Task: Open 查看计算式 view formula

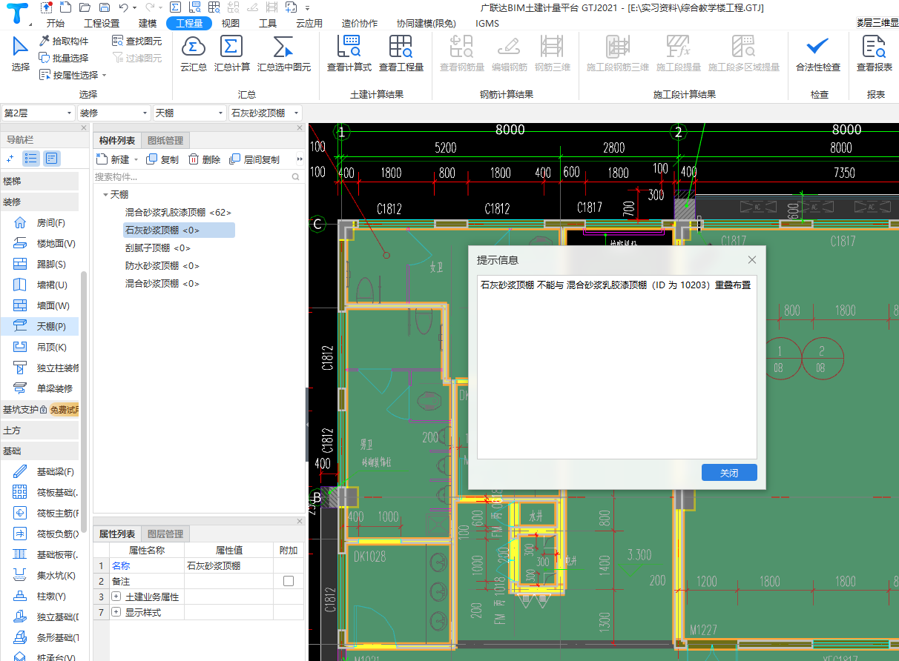Action: [x=349, y=54]
